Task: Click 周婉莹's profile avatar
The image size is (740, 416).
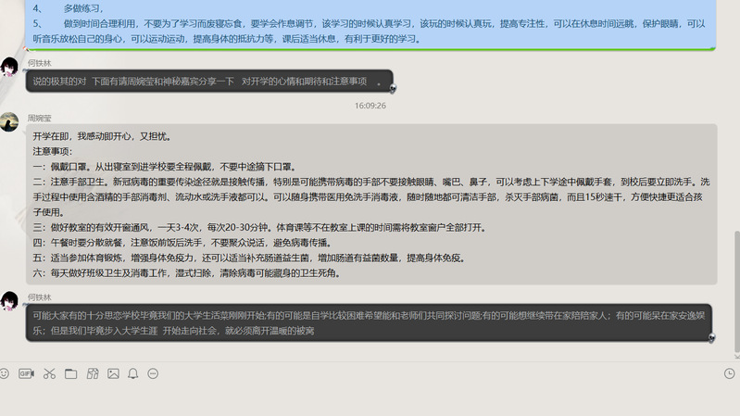Action: (x=10, y=122)
